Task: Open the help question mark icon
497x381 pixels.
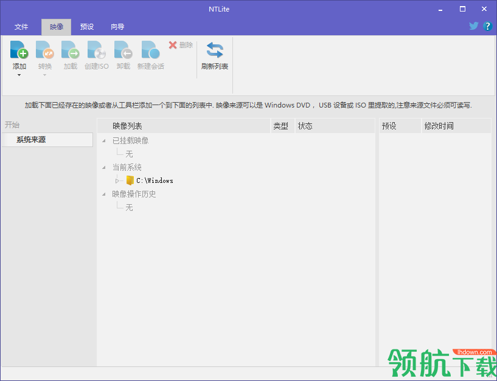Action: click(487, 26)
